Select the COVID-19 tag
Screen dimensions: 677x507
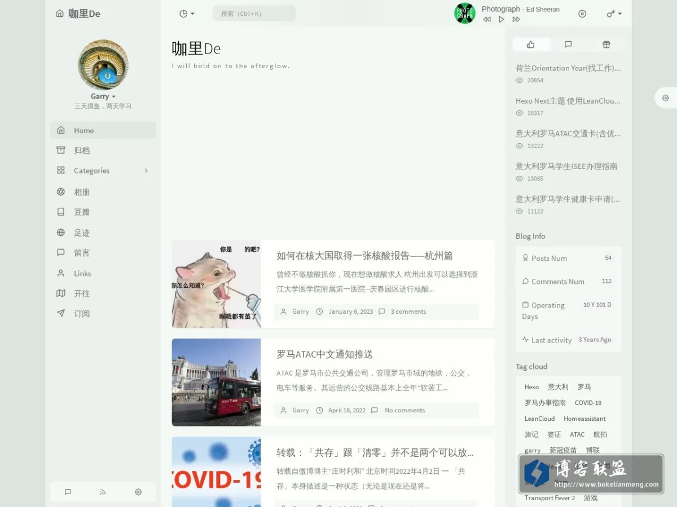588,403
